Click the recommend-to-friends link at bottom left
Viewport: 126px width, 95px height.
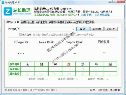tap(31, 90)
